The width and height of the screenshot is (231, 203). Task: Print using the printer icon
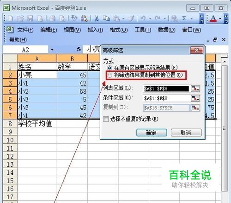point(52,19)
